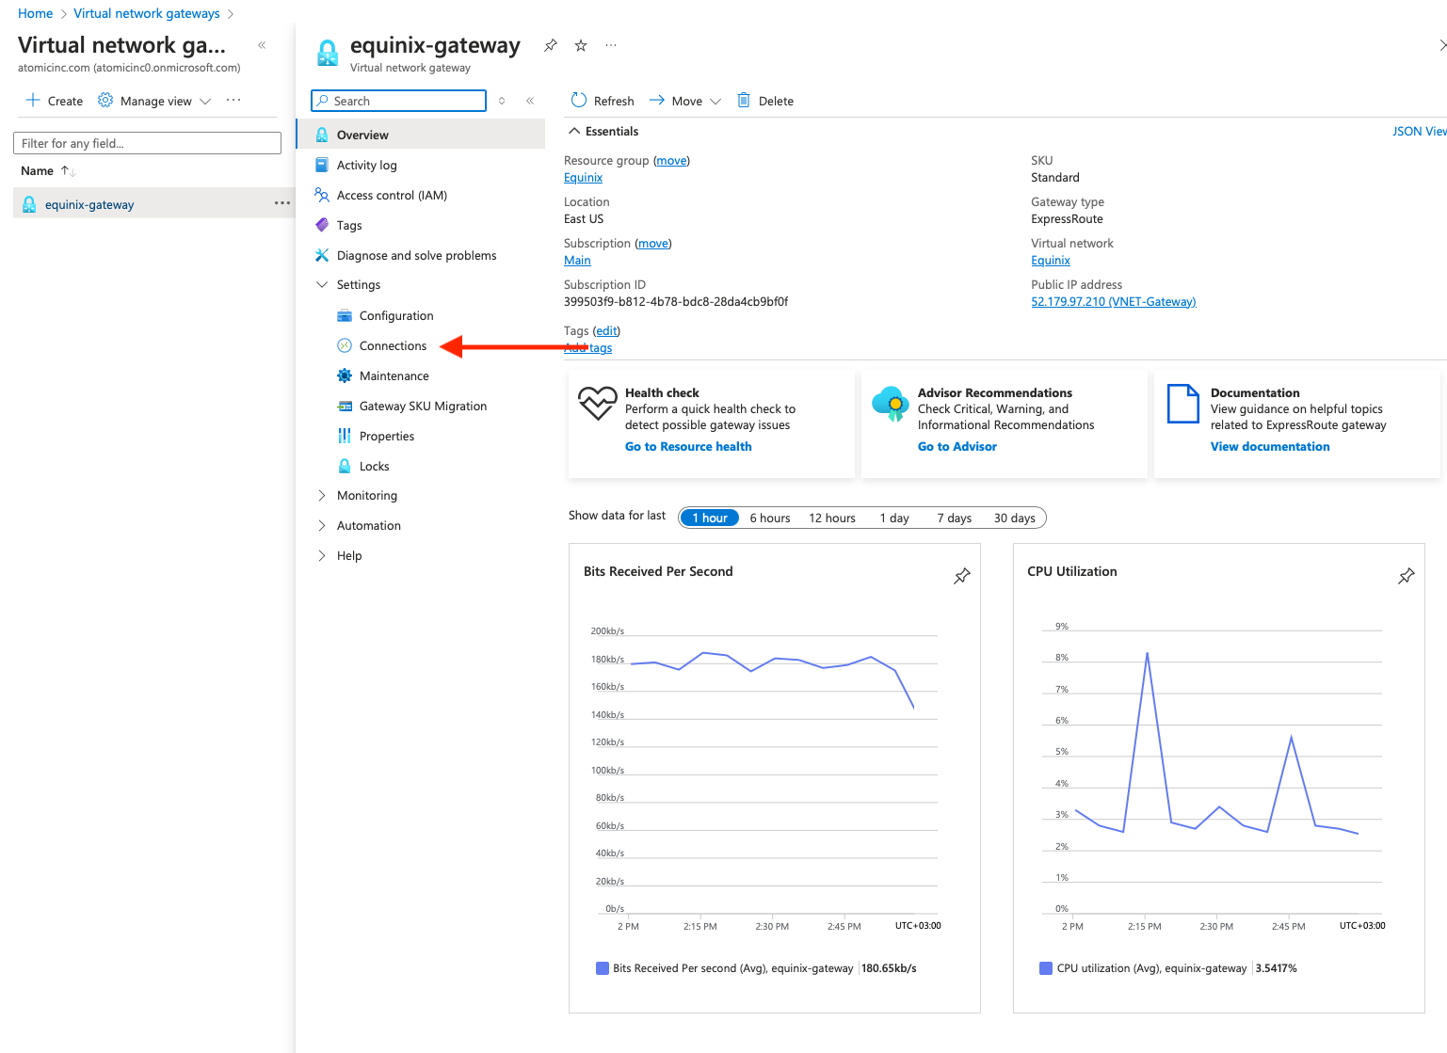
Task: Collapse the Virtual network gateways list pane
Action: 262,45
